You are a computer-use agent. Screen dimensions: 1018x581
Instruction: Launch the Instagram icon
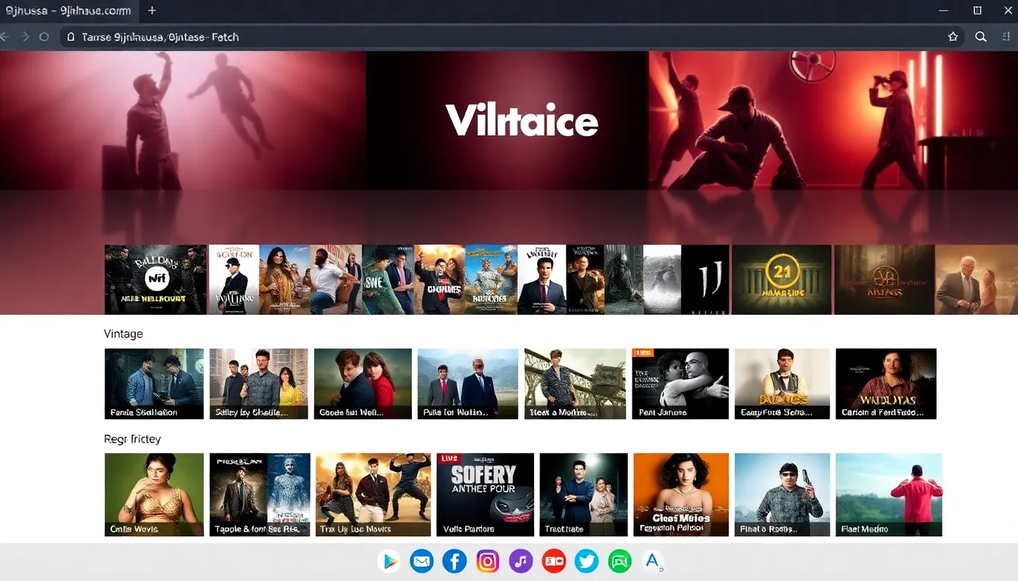[488, 561]
